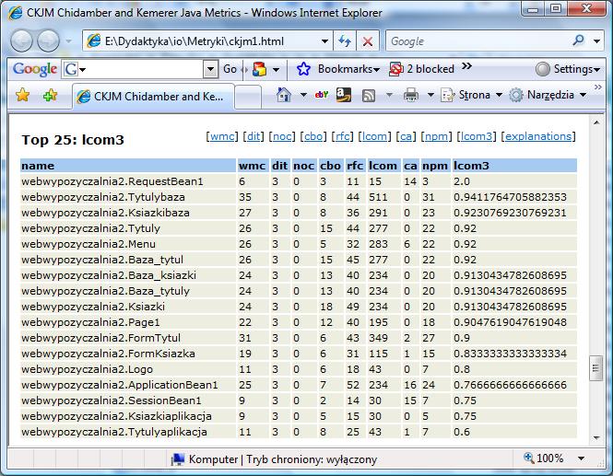Open the Home page icon
Screen dimensions: 613x476
[283, 95]
